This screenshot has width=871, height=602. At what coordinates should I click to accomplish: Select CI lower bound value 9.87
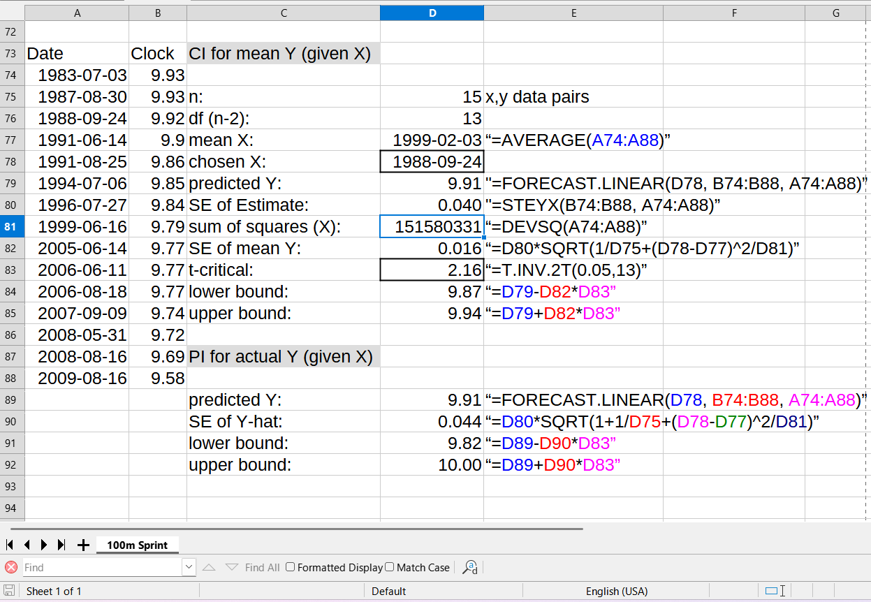(432, 291)
